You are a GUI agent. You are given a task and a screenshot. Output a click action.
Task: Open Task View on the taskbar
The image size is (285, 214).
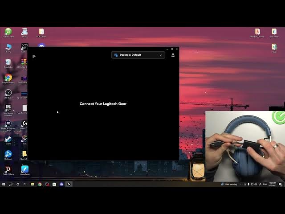25,184
